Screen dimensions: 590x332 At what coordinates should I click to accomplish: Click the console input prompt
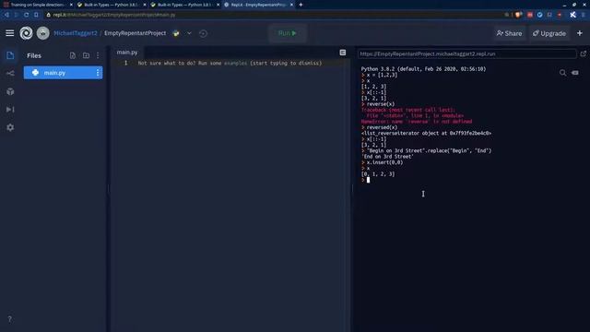[368, 180]
